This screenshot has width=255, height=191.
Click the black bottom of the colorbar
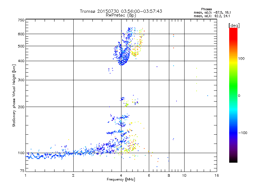(x=233, y=160)
